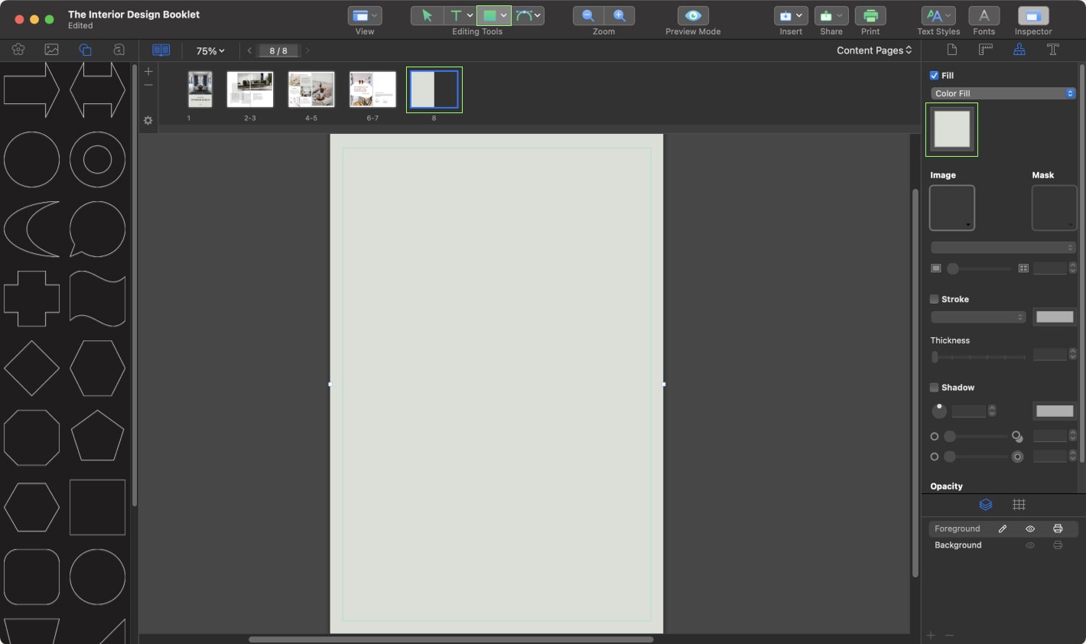This screenshot has width=1086, height=644.
Task: Select the Document tab in the Inspector
Action: tap(951, 50)
